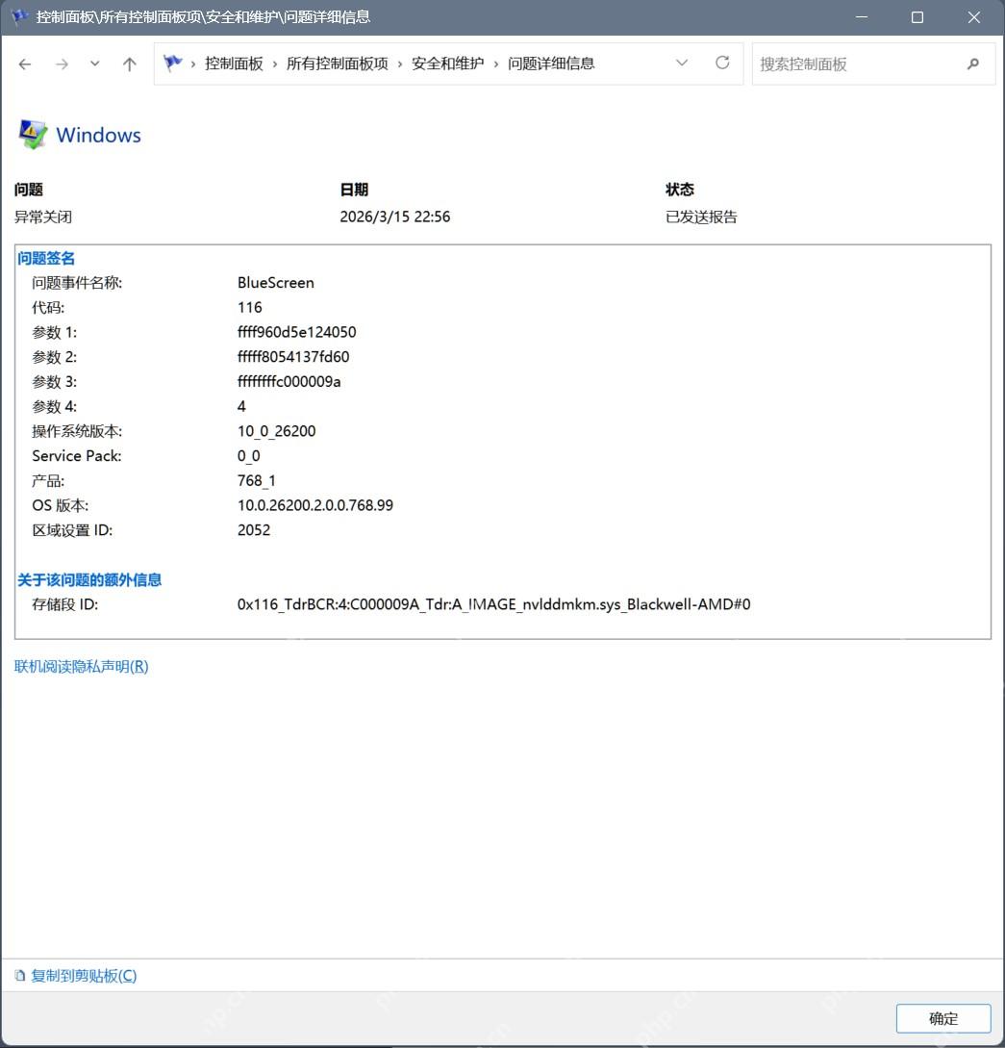The height and width of the screenshot is (1048, 1005).
Task: Click the 已发送报告 status text
Action: click(701, 217)
